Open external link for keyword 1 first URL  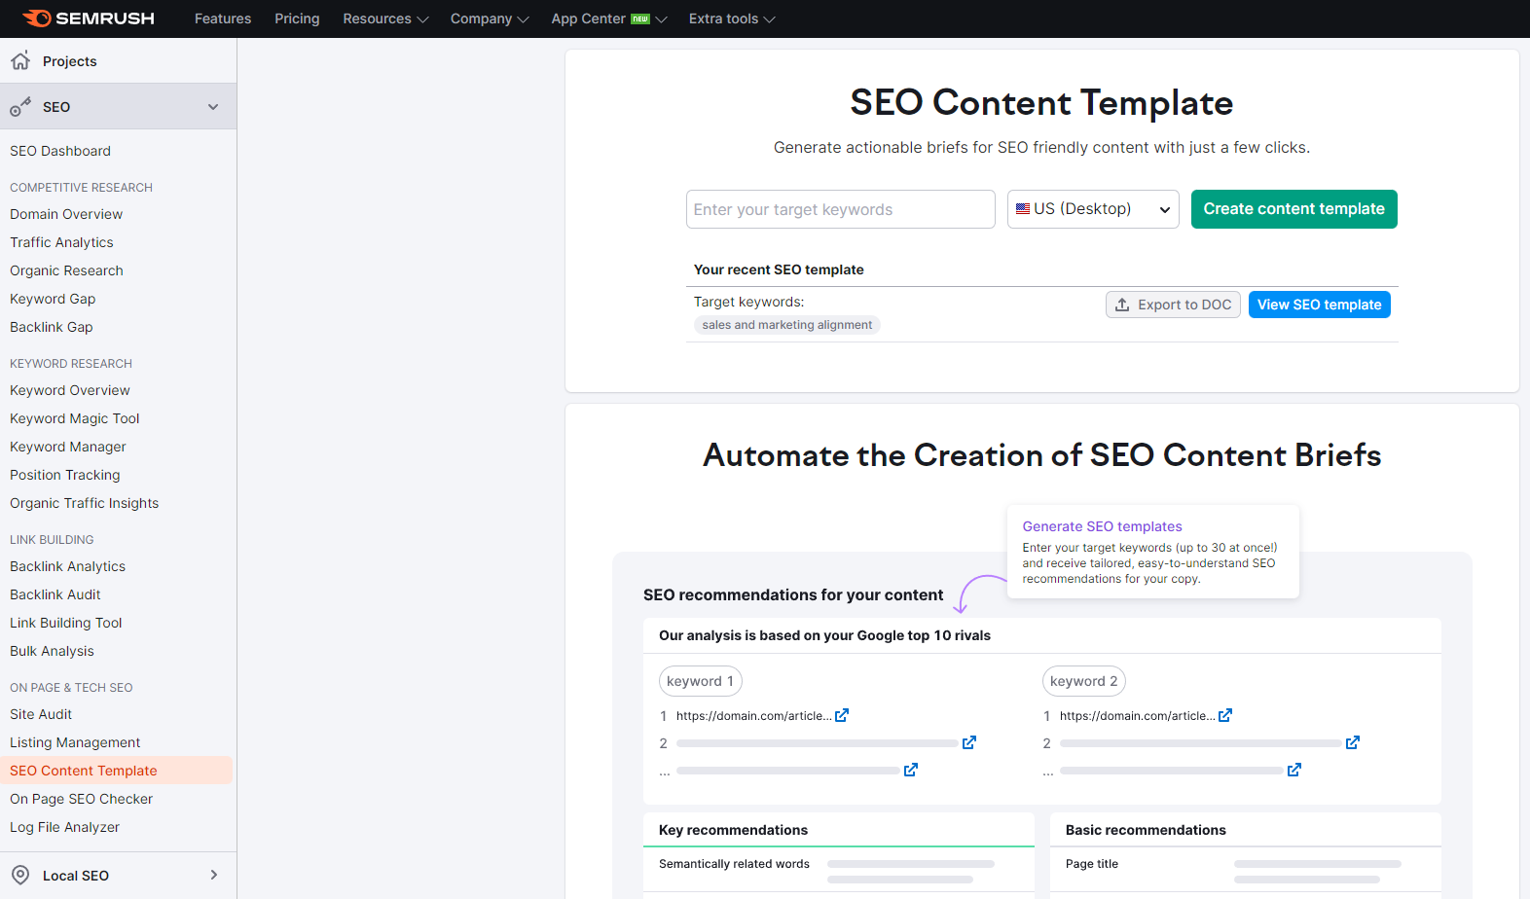(x=842, y=715)
